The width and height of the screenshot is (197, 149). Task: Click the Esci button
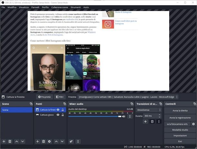[180, 141]
